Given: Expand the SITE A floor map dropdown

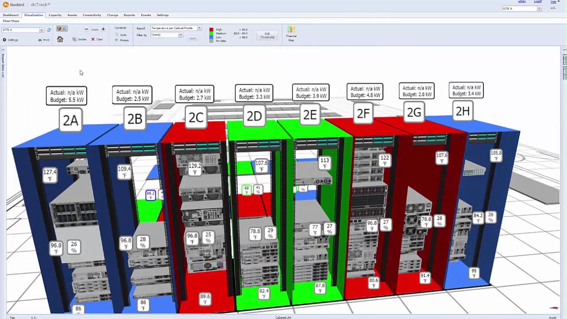Looking at the screenshot, I should [23, 30].
